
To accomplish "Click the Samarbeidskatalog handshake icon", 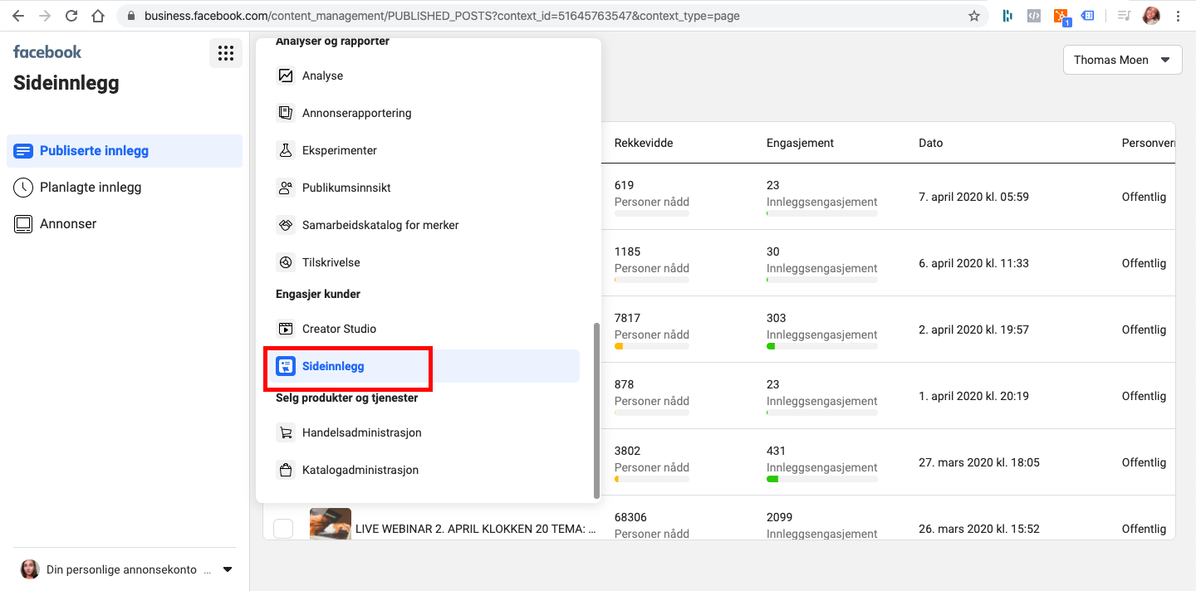I will [286, 225].
